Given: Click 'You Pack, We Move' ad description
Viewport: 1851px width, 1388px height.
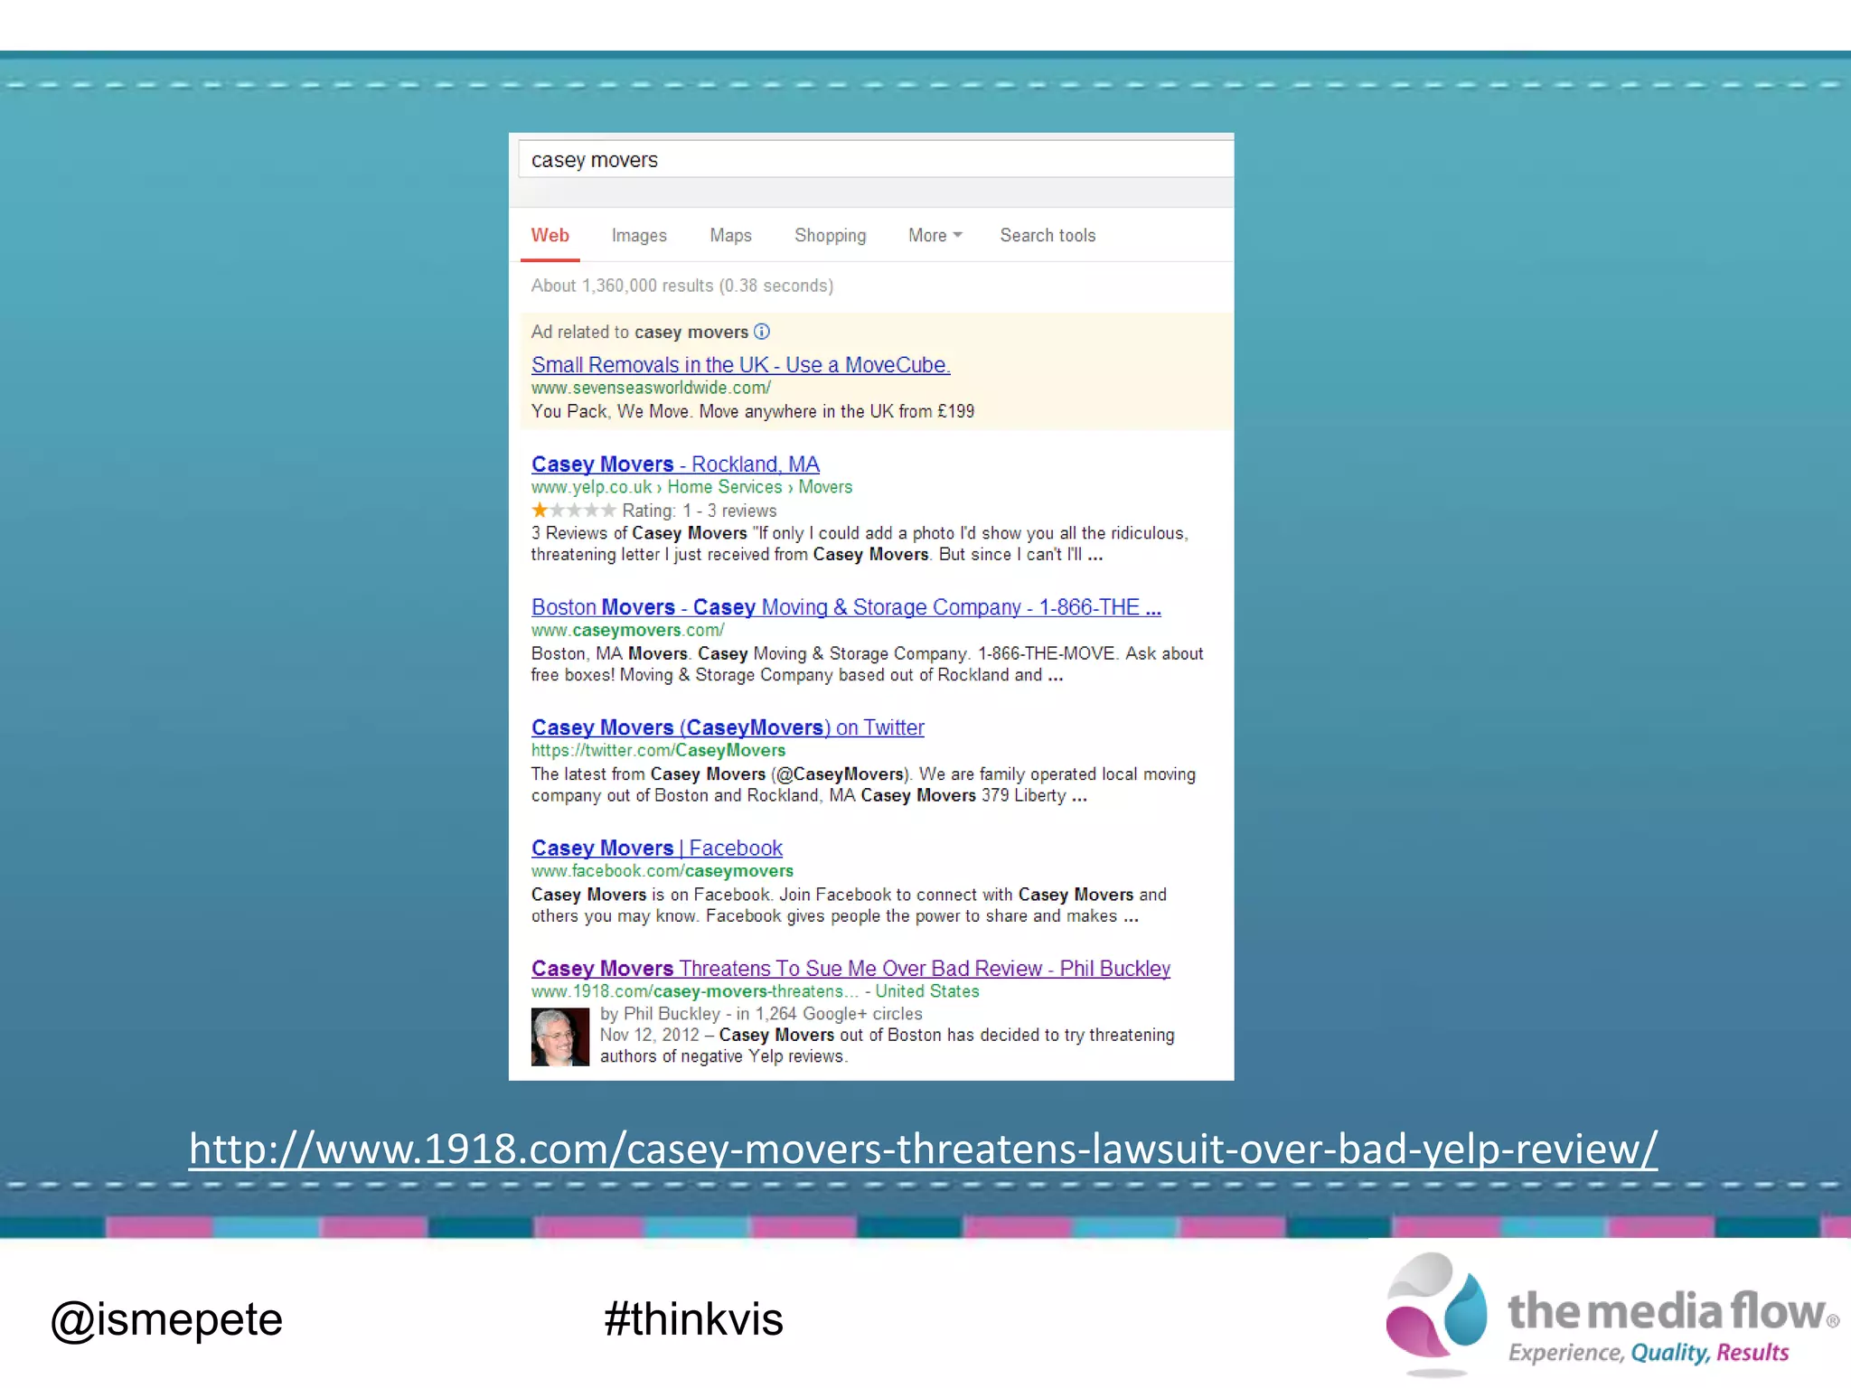Looking at the screenshot, I should 753,411.
